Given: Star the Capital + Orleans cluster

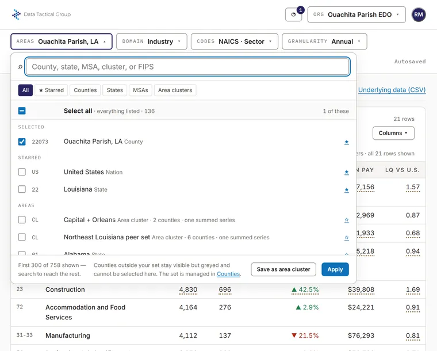Looking at the screenshot, I should [x=346, y=220].
